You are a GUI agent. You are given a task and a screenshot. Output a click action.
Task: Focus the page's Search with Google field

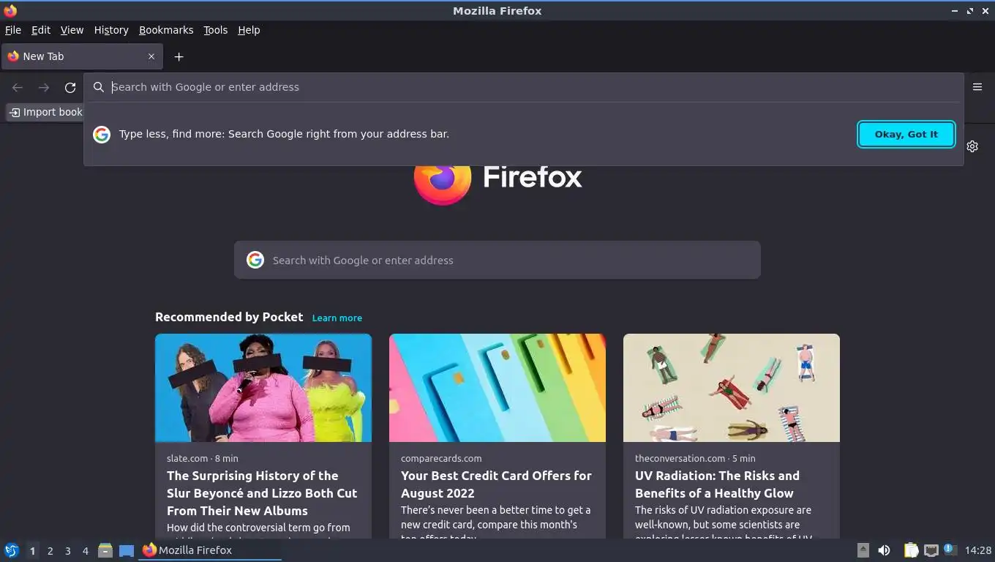pyautogui.click(x=497, y=260)
